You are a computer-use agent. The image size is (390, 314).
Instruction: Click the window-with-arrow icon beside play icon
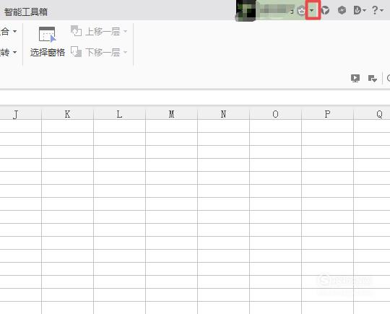click(373, 78)
